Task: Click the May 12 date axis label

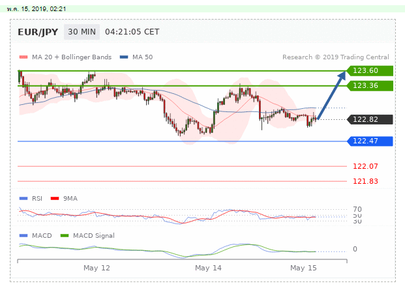Action: pos(97,268)
